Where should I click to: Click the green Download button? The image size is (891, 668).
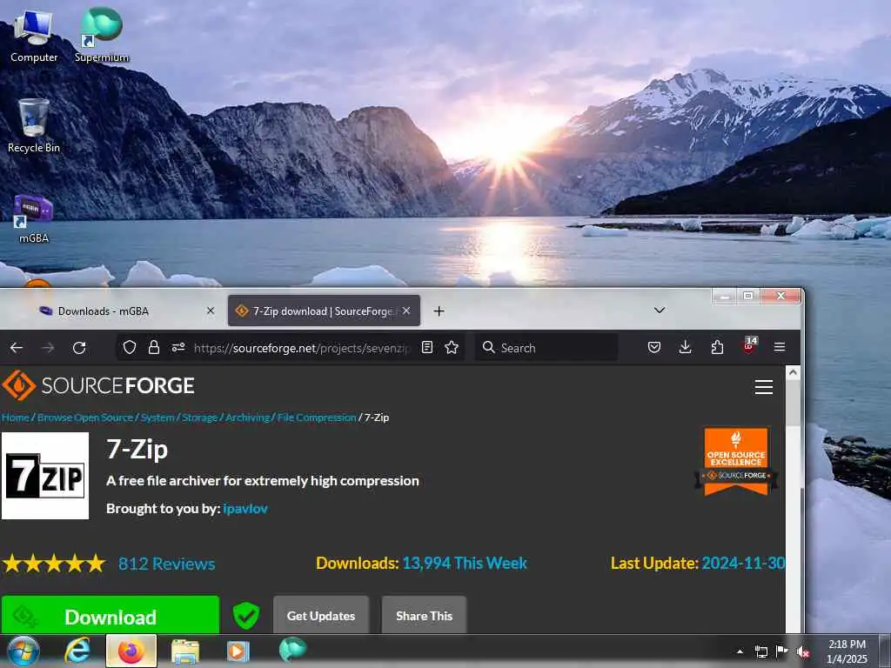click(x=111, y=615)
